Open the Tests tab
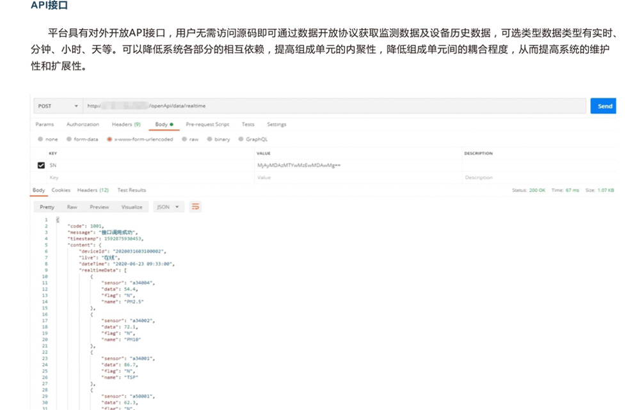 coord(248,124)
